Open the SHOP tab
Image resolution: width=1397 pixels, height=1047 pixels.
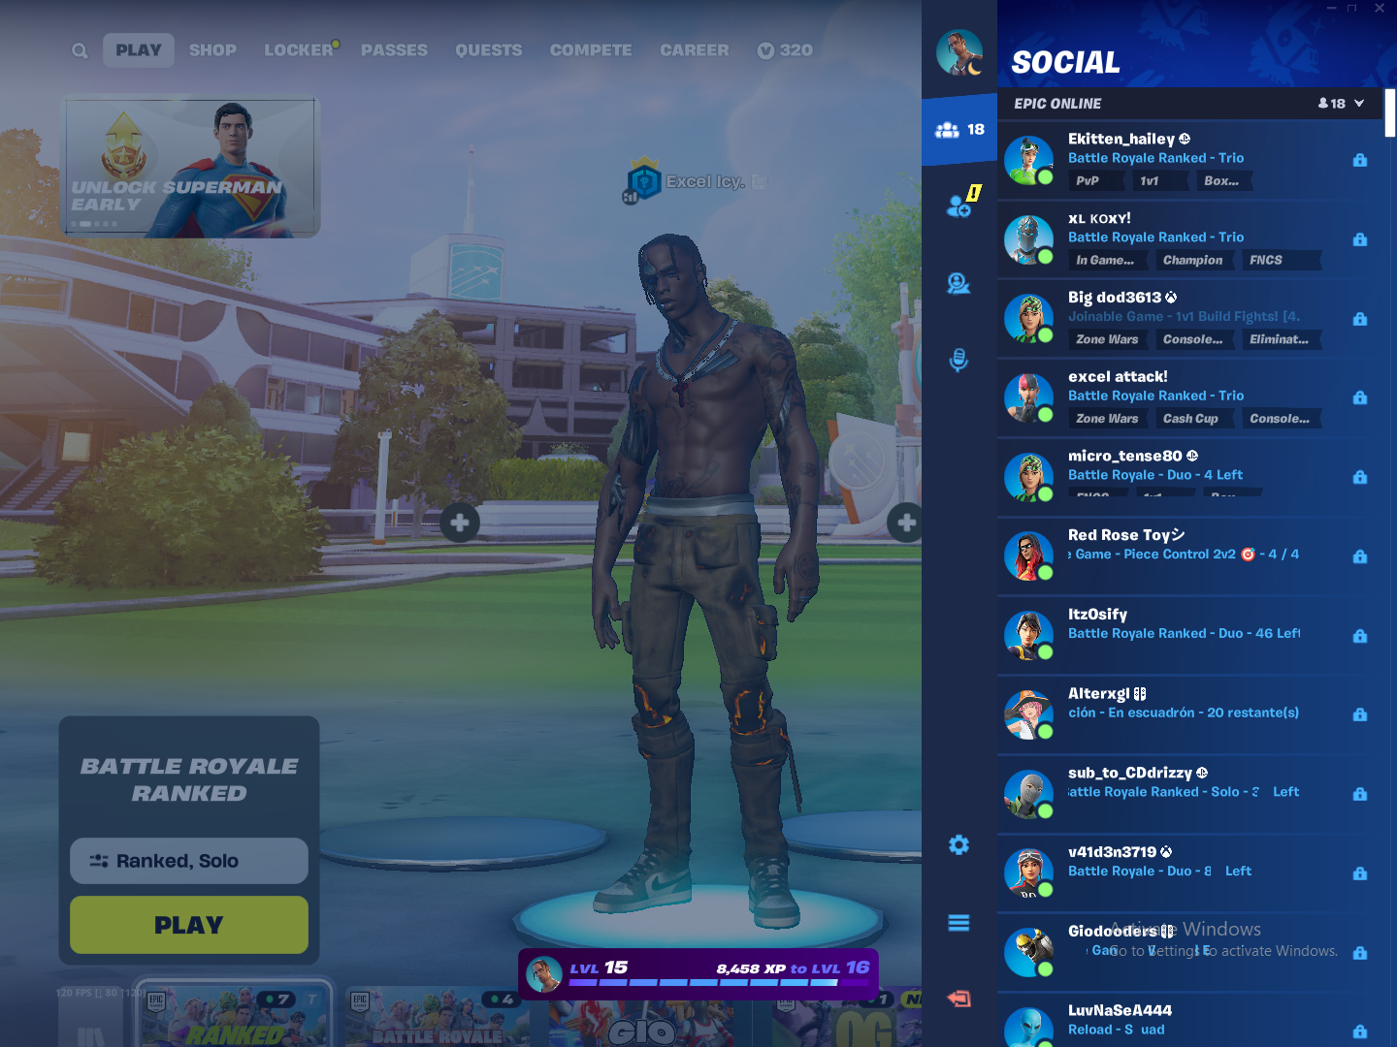212,50
